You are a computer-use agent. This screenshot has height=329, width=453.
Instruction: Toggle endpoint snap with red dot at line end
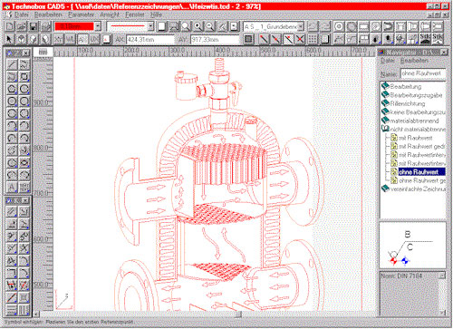[264, 39]
